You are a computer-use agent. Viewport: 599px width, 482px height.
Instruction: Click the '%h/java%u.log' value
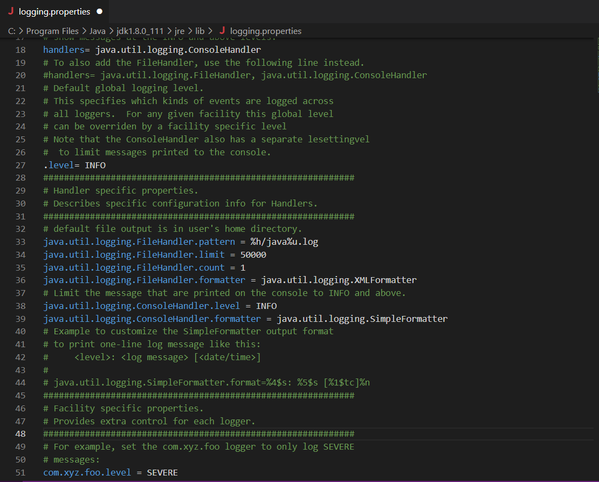click(284, 242)
